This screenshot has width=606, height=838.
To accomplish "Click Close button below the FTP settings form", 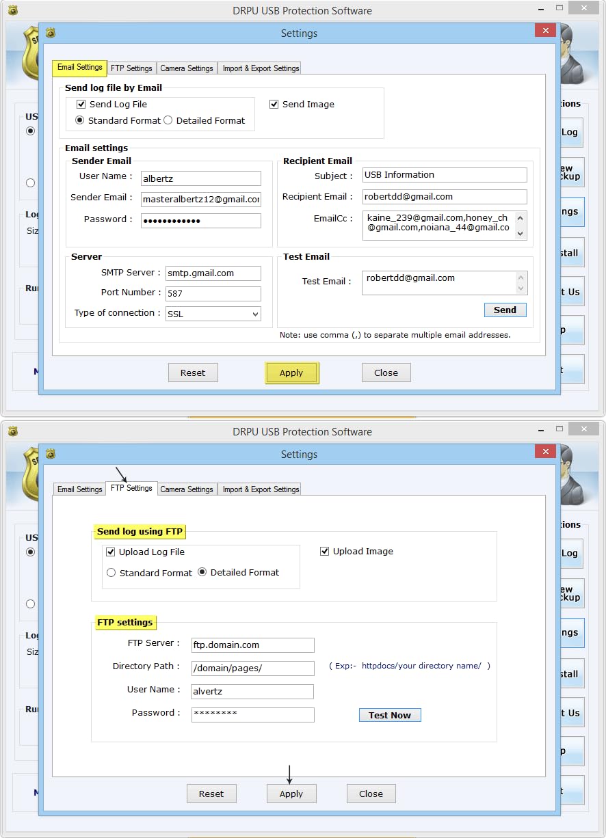I will pos(371,794).
